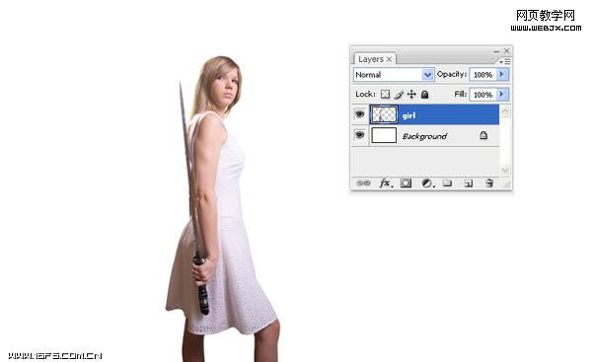
Task: Create a new layer
Action: pos(469,183)
